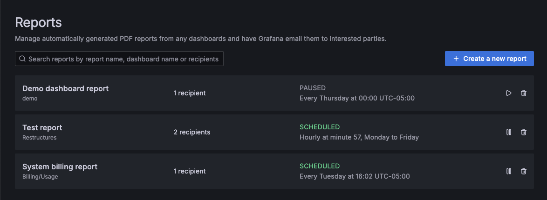The height and width of the screenshot is (200, 547).
Task: Click trash icon for System billing report
Action: [x=524, y=171]
